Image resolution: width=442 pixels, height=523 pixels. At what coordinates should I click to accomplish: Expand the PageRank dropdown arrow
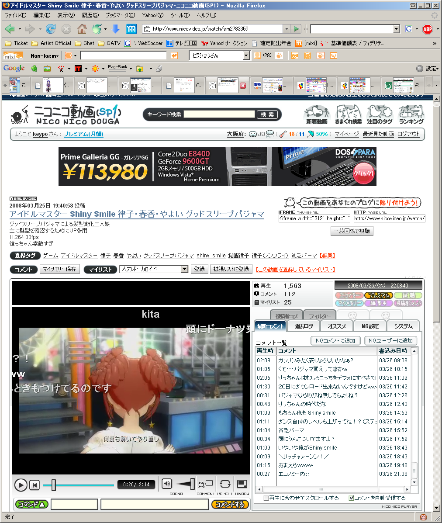[131, 69]
